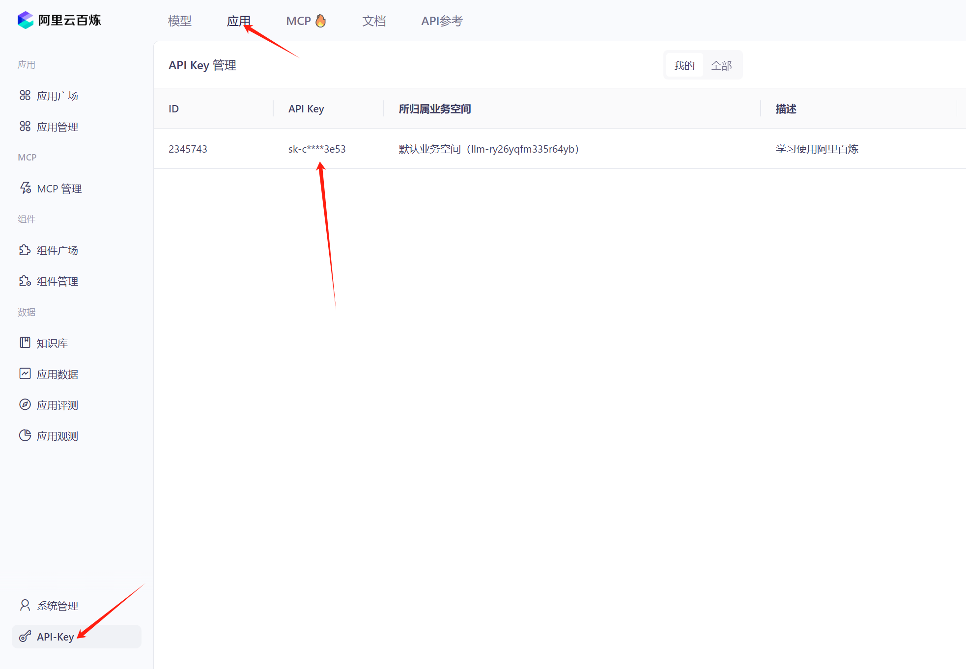The width and height of the screenshot is (966, 669).
Task: Click the ID column header
Action: (x=173, y=108)
